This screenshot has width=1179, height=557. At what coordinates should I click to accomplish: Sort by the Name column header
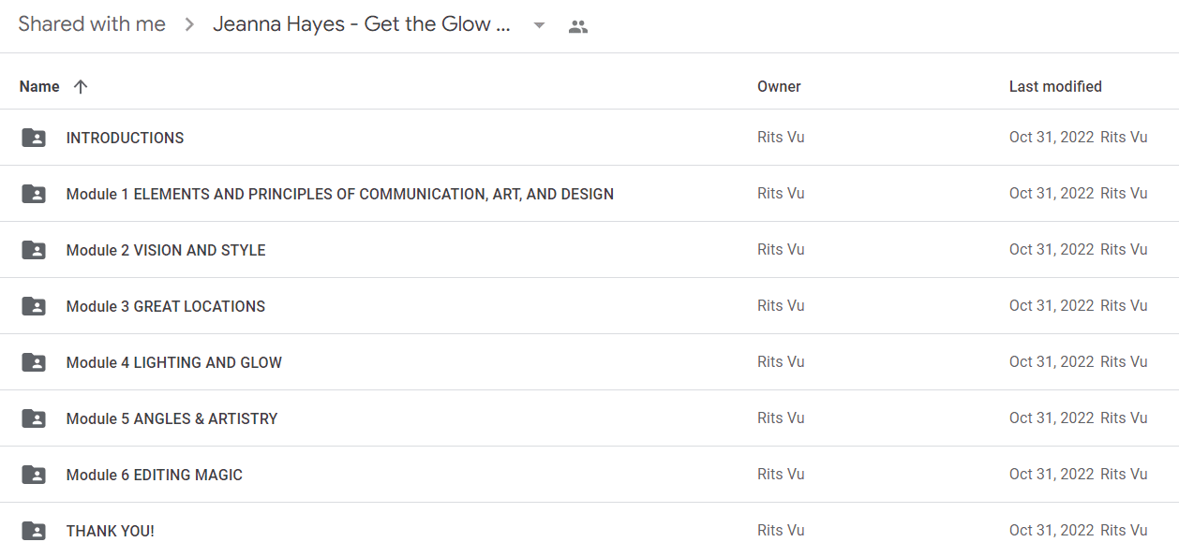[x=39, y=86]
